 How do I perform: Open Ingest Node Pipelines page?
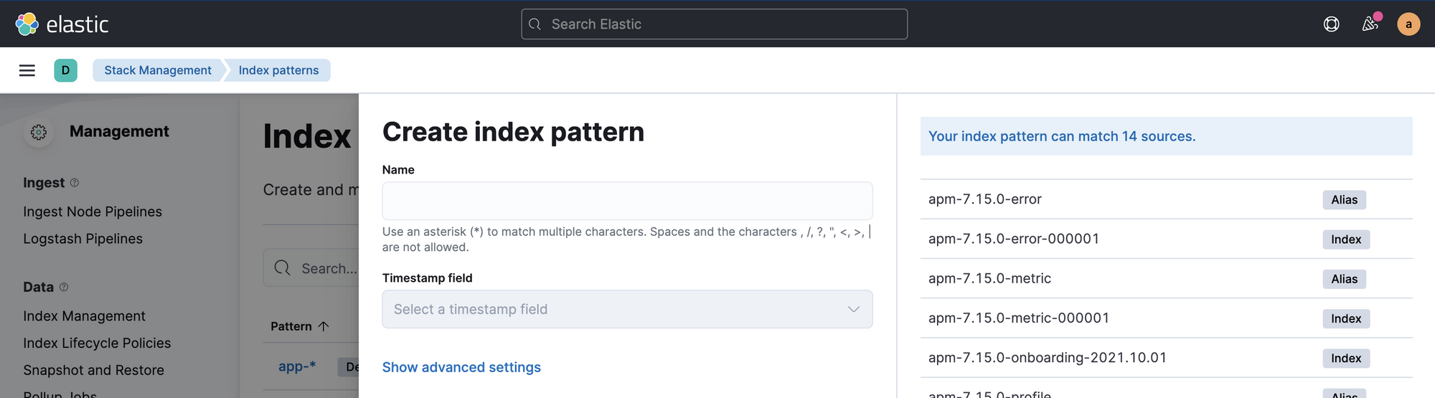click(x=93, y=212)
